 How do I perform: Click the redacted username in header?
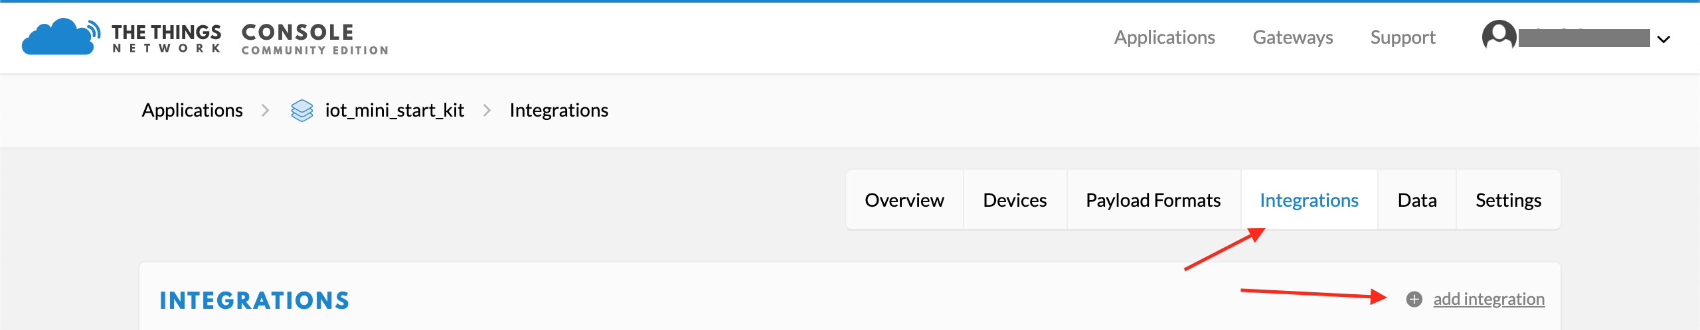tap(1584, 38)
